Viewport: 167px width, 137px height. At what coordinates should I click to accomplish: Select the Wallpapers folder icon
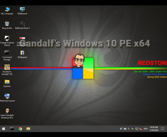click(22, 54)
